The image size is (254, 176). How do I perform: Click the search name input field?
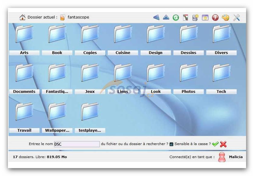coord(77,144)
